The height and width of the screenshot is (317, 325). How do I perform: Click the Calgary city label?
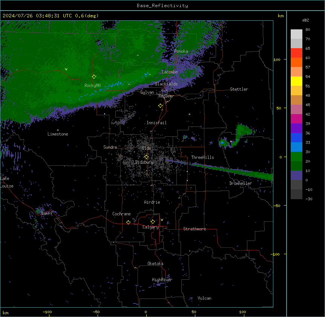[150, 227]
